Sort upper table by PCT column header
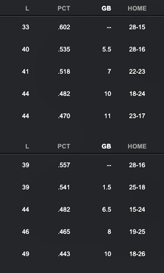Screen dimensions: 164x273 [64, 9]
